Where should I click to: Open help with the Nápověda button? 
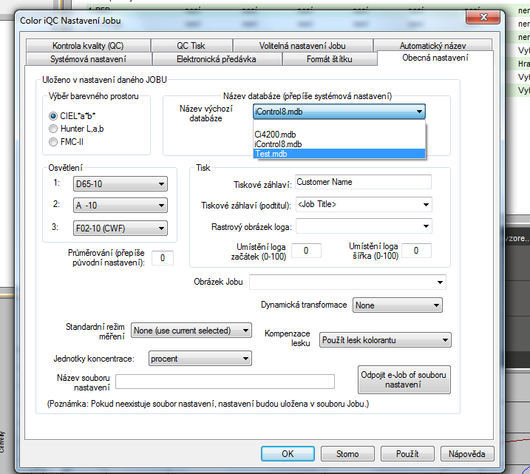[x=467, y=454]
